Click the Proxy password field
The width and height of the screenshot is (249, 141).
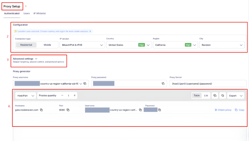(x=129, y=84)
